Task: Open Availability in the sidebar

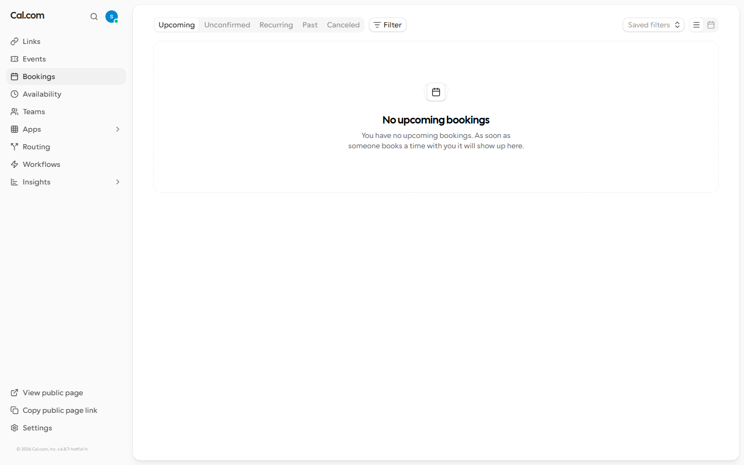Action: (66, 94)
